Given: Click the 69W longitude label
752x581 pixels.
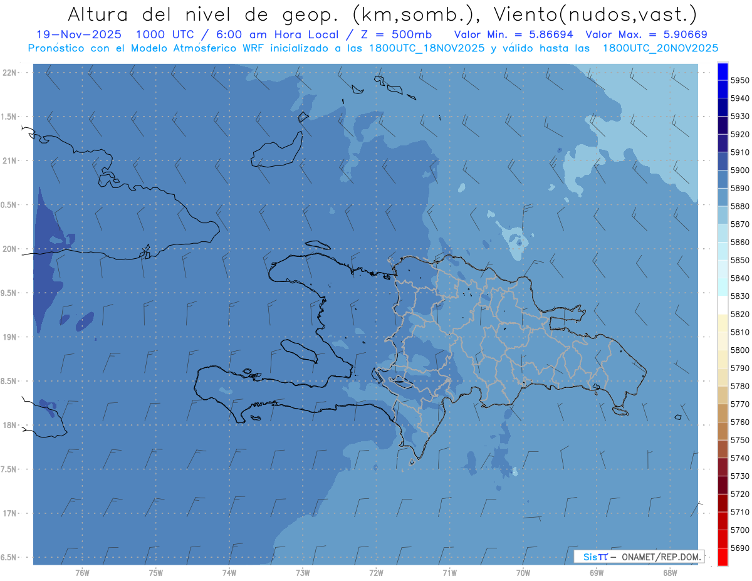Looking at the screenshot, I should (x=597, y=573).
